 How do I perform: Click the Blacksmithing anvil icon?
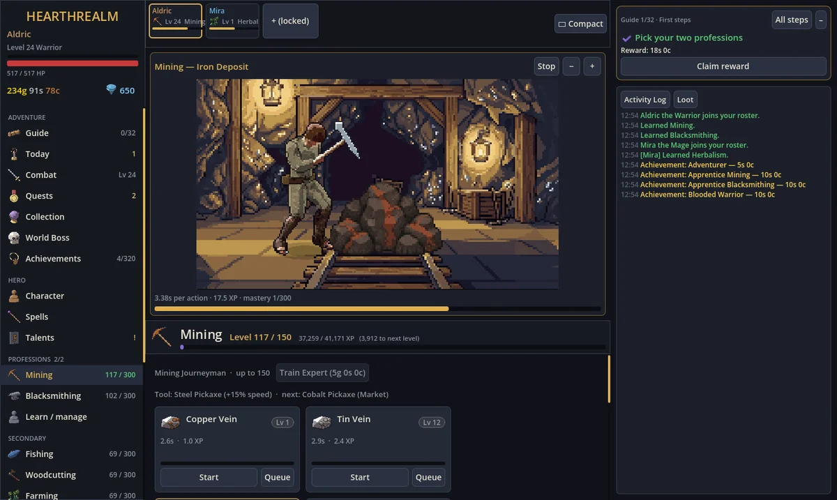tap(14, 395)
